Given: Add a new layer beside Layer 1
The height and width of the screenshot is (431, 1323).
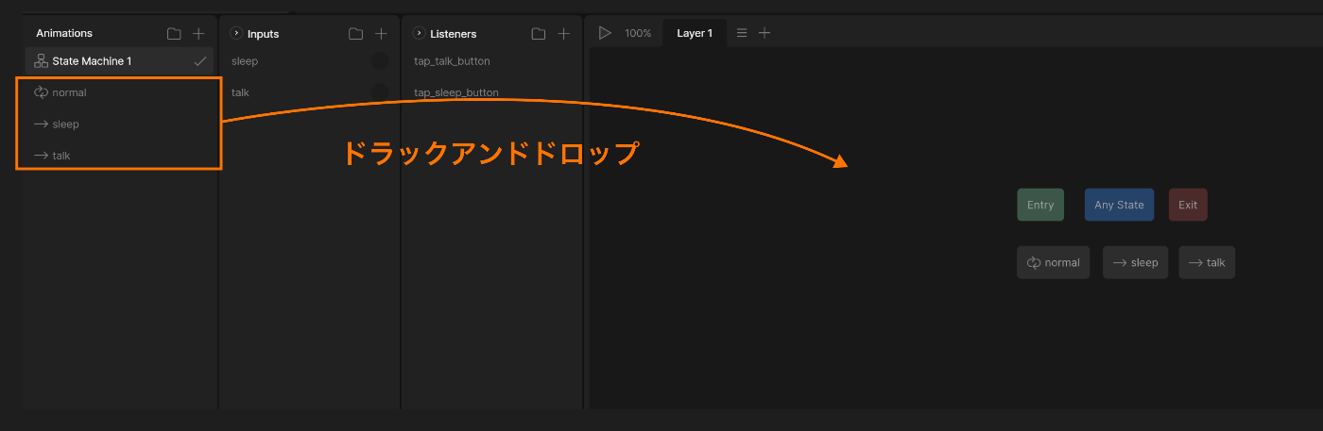Looking at the screenshot, I should tap(765, 33).
